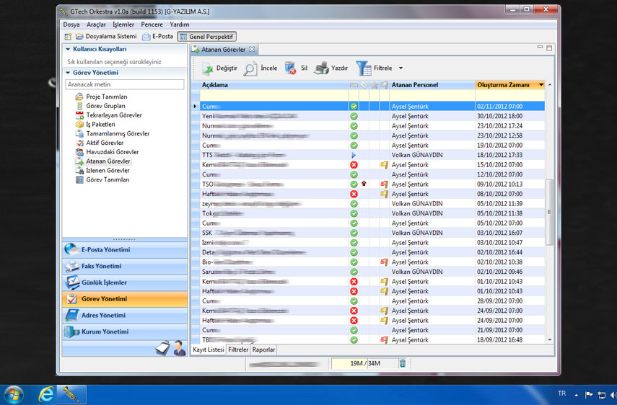Collapse the Kullanıcı Kısayolları section
617x405 pixels.
click(68, 49)
